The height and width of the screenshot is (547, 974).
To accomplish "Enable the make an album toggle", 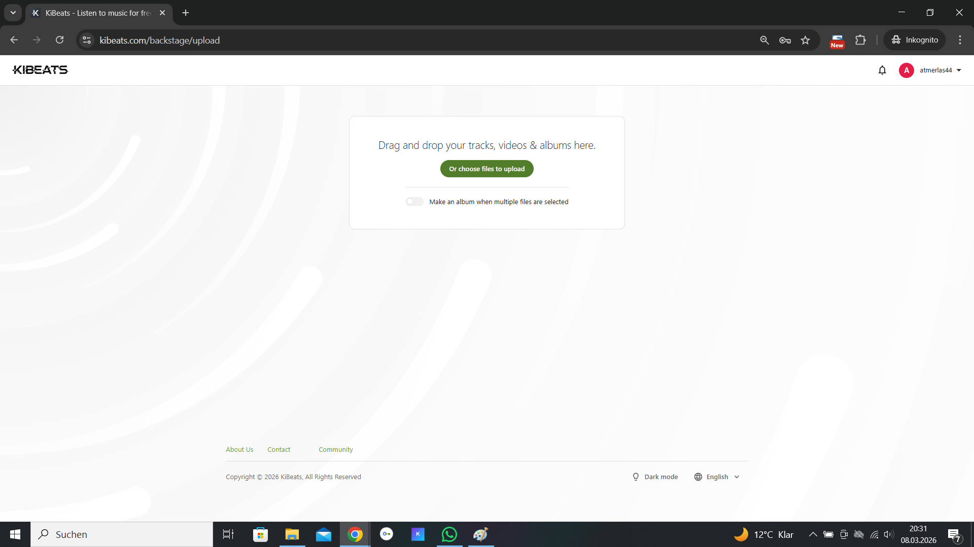I will pyautogui.click(x=414, y=202).
